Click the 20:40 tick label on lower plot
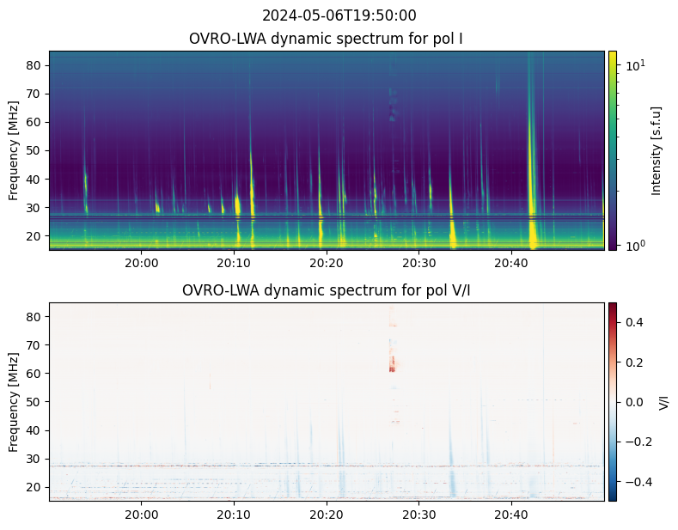678x530 pixels. tap(511, 515)
